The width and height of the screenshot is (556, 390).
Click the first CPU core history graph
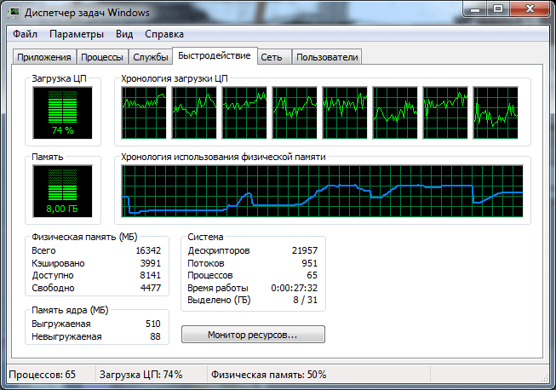tap(144, 112)
